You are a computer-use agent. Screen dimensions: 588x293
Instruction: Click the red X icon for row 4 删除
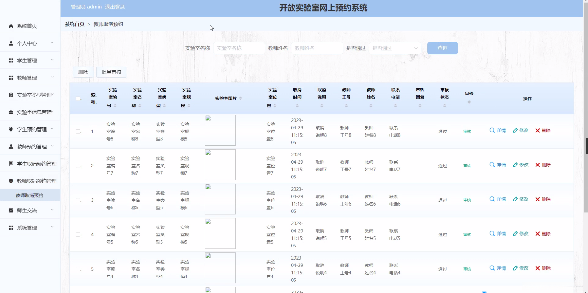(x=537, y=234)
